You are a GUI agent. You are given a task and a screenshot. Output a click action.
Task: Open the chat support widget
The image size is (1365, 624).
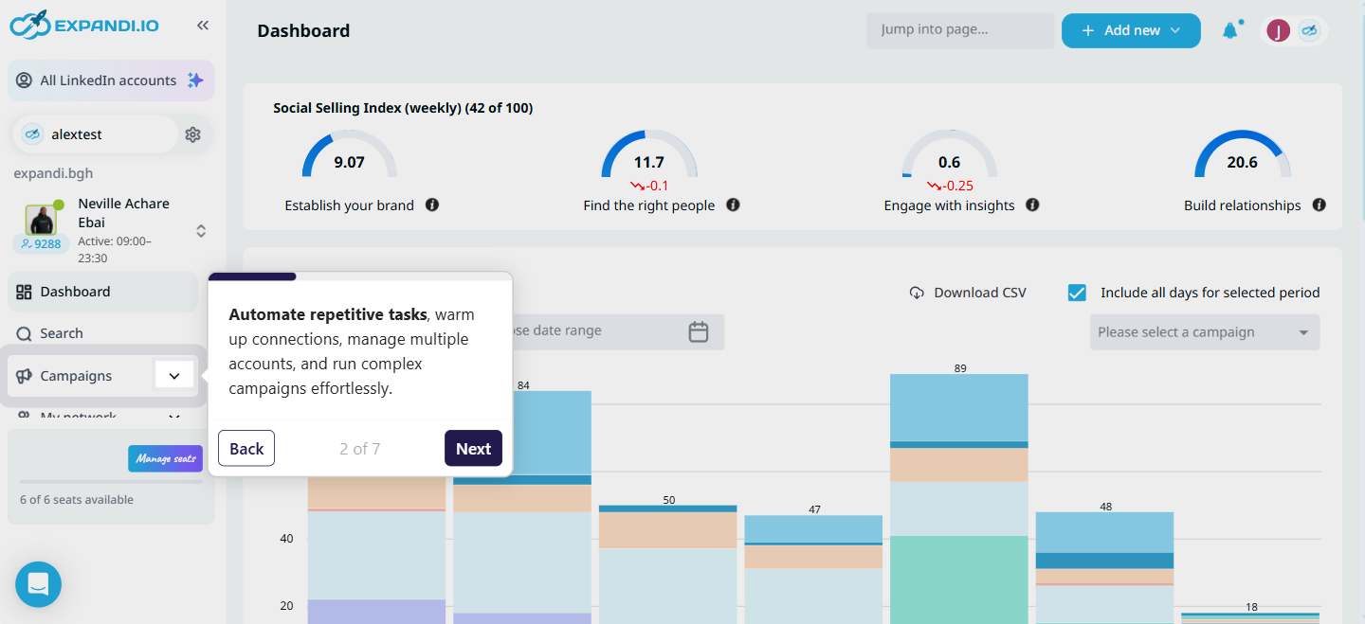coord(38,584)
